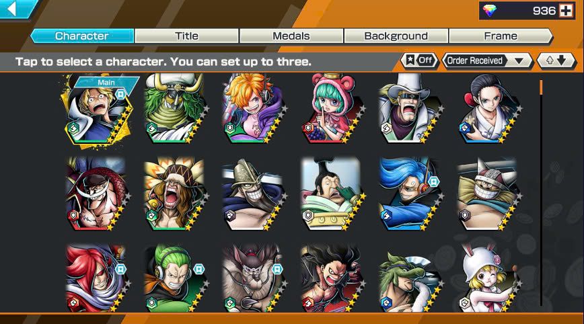The width and height of the screenshot is (584, 324).
Task: Open the Frame tab
Action: click(501, 36)
